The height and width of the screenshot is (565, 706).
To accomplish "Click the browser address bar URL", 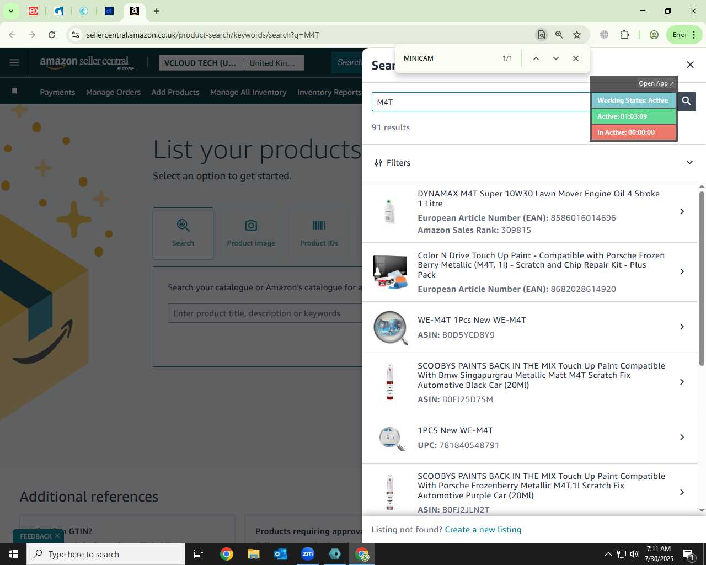I will [x=202, y=35].
